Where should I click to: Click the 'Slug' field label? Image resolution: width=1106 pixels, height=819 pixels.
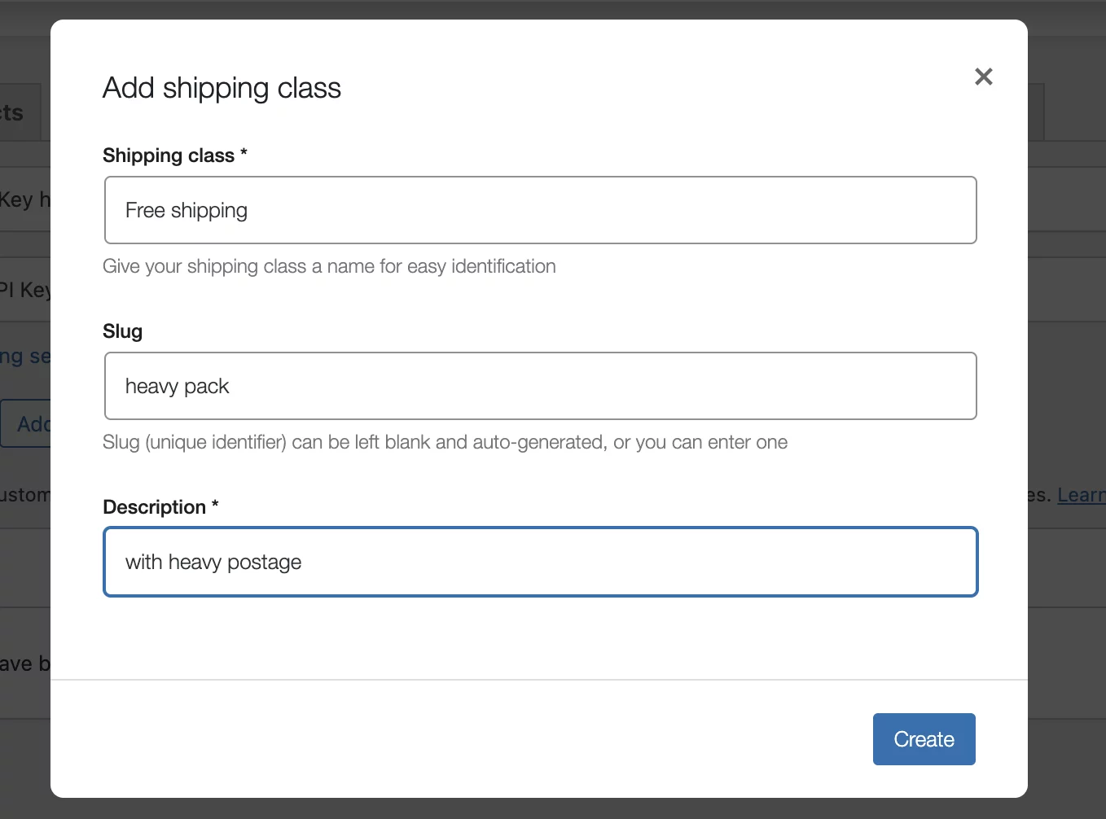123,331
